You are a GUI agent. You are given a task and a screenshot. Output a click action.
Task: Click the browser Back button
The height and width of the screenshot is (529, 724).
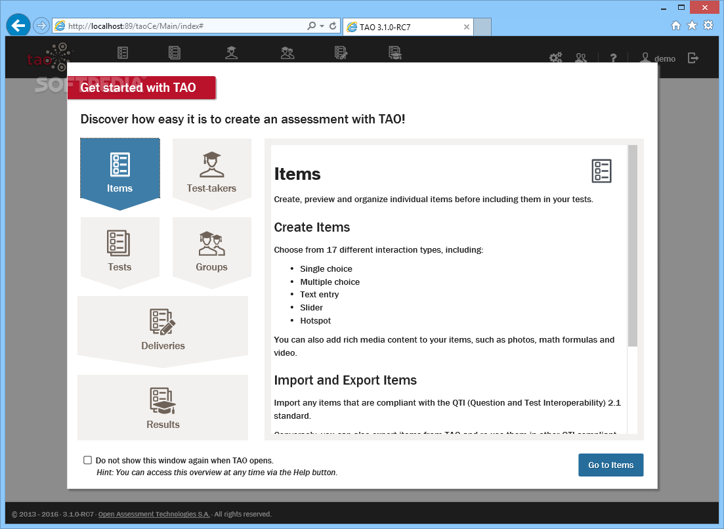[x=18, y=26]
